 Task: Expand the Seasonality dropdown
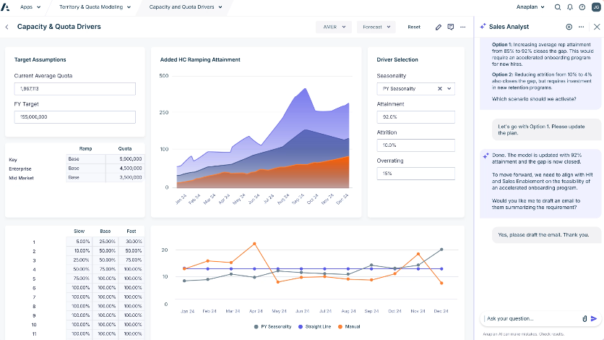tap(449, 88)
